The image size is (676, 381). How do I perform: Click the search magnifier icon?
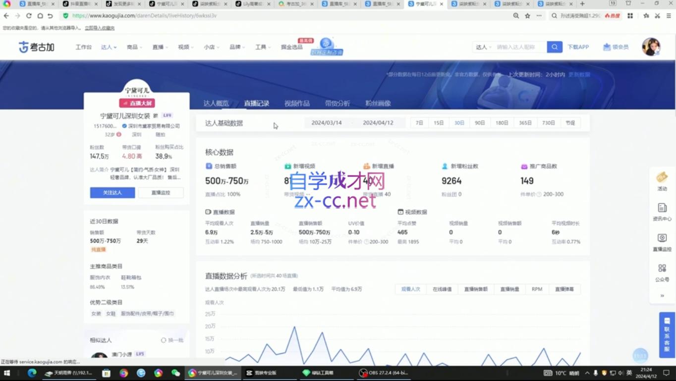coord(554,47)
